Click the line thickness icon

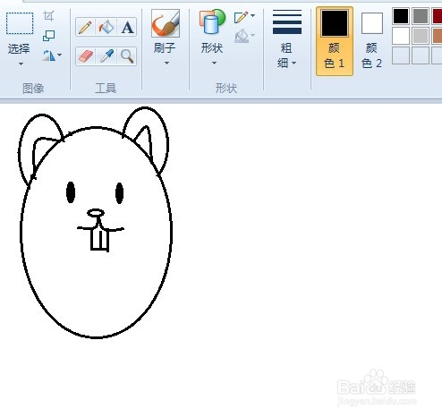(x=287, y=21)
